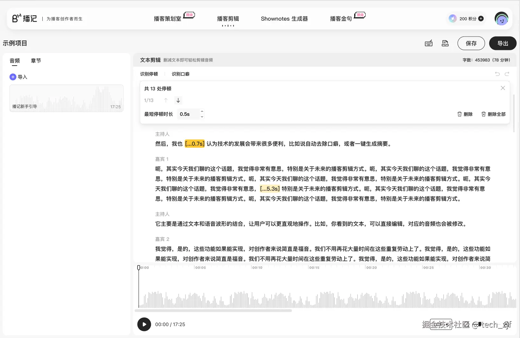
Task: Open keyboard shortcuts via keyboard icon
Action: tap(429, 43)
